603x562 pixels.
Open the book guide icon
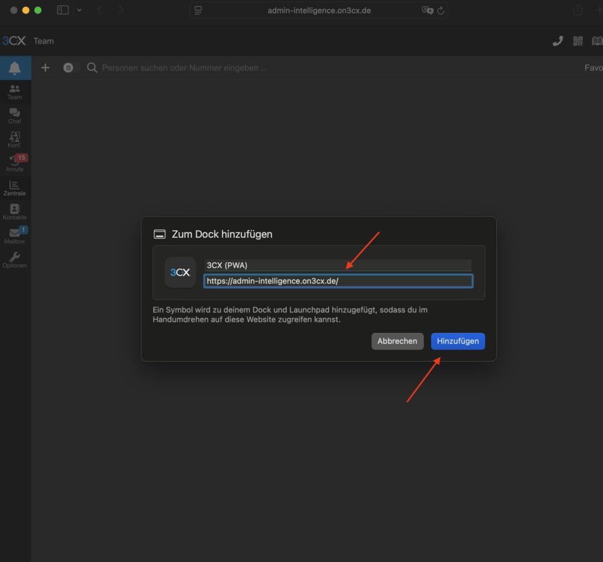(597, 41)
